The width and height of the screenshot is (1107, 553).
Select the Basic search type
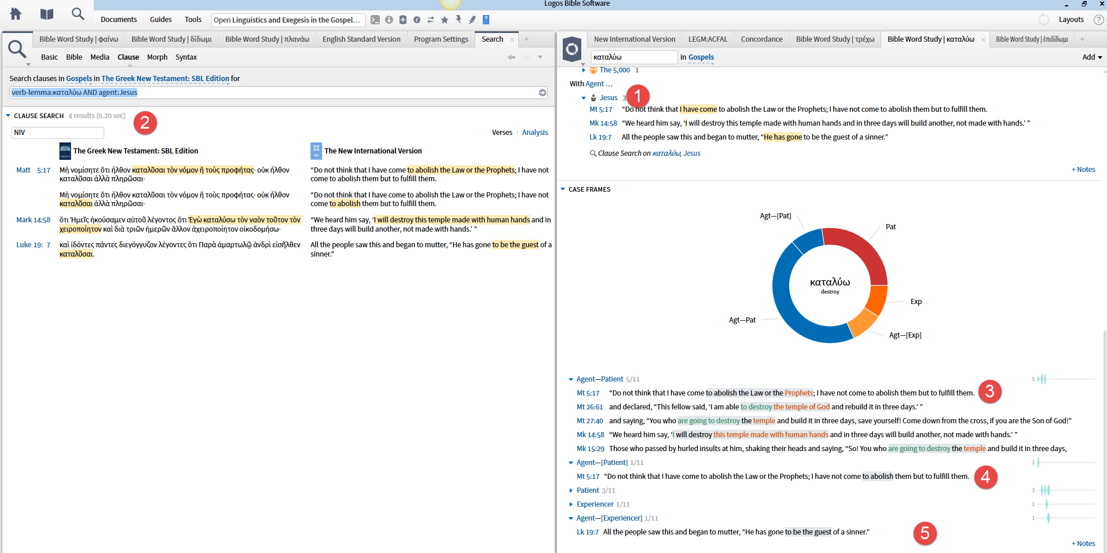(49, 57)
